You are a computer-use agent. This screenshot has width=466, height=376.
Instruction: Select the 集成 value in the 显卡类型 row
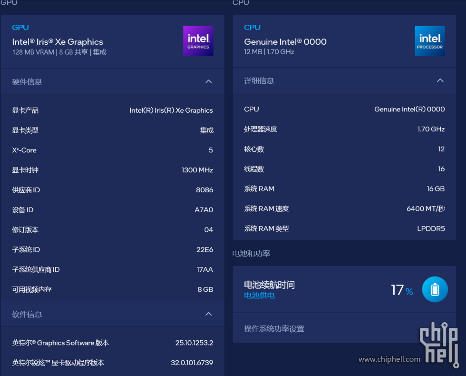206,130
